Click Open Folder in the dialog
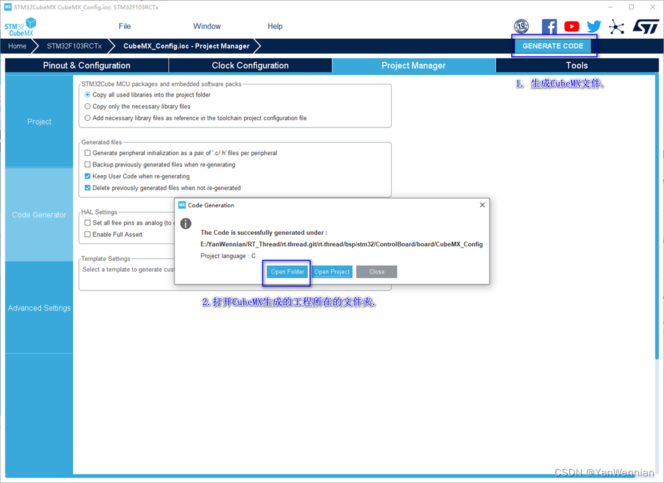This screenshot has height=483, width=664. [288, 272]
